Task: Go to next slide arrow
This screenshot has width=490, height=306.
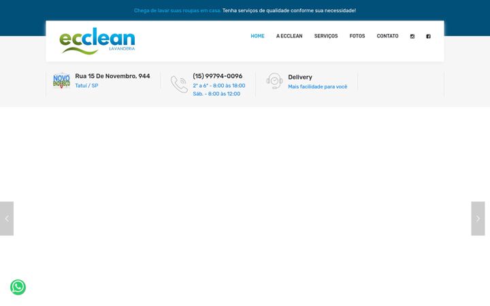Action: [478, 218]
